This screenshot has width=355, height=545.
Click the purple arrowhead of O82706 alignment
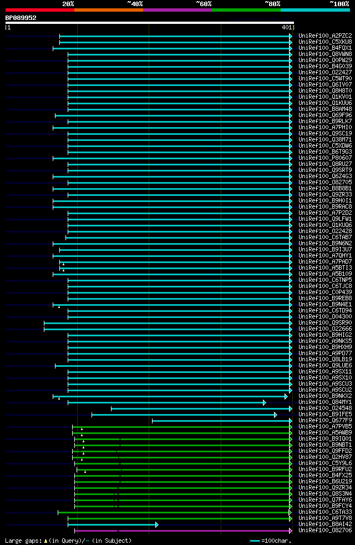[291, 531]
